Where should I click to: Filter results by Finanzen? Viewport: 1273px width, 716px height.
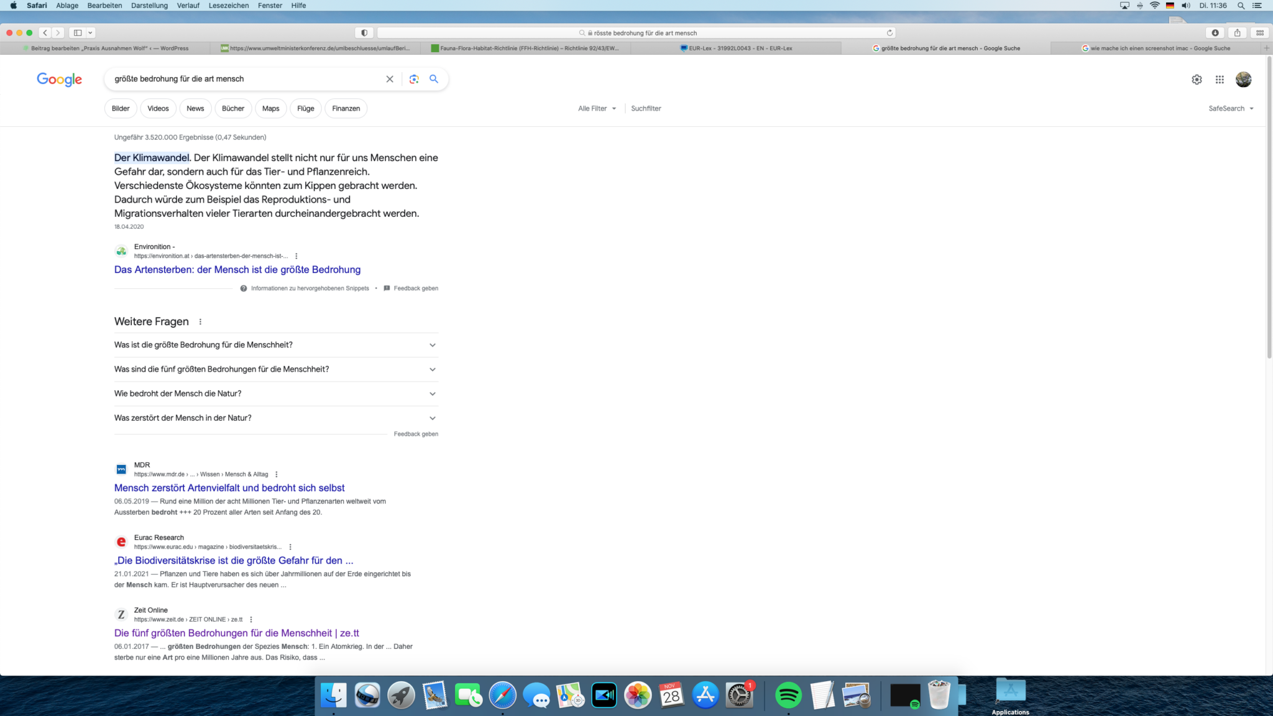pyautogui.click(x=346, y=108)
